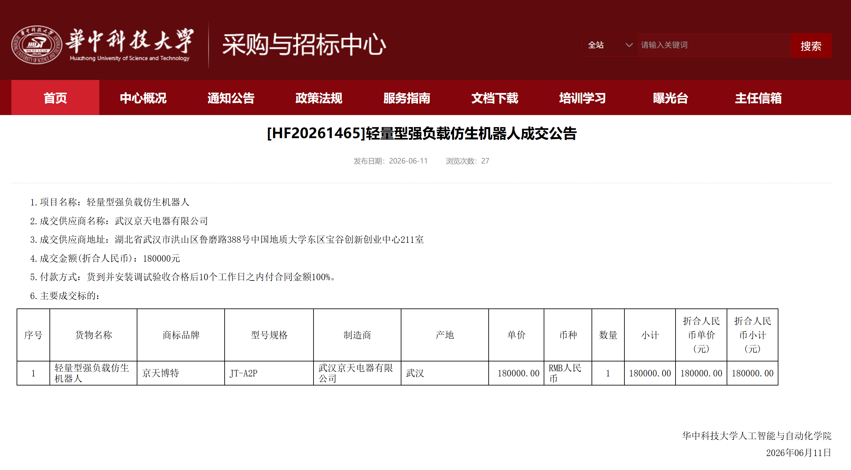
Task: Open the 曝光台 menu
Action: coord(670,98)
